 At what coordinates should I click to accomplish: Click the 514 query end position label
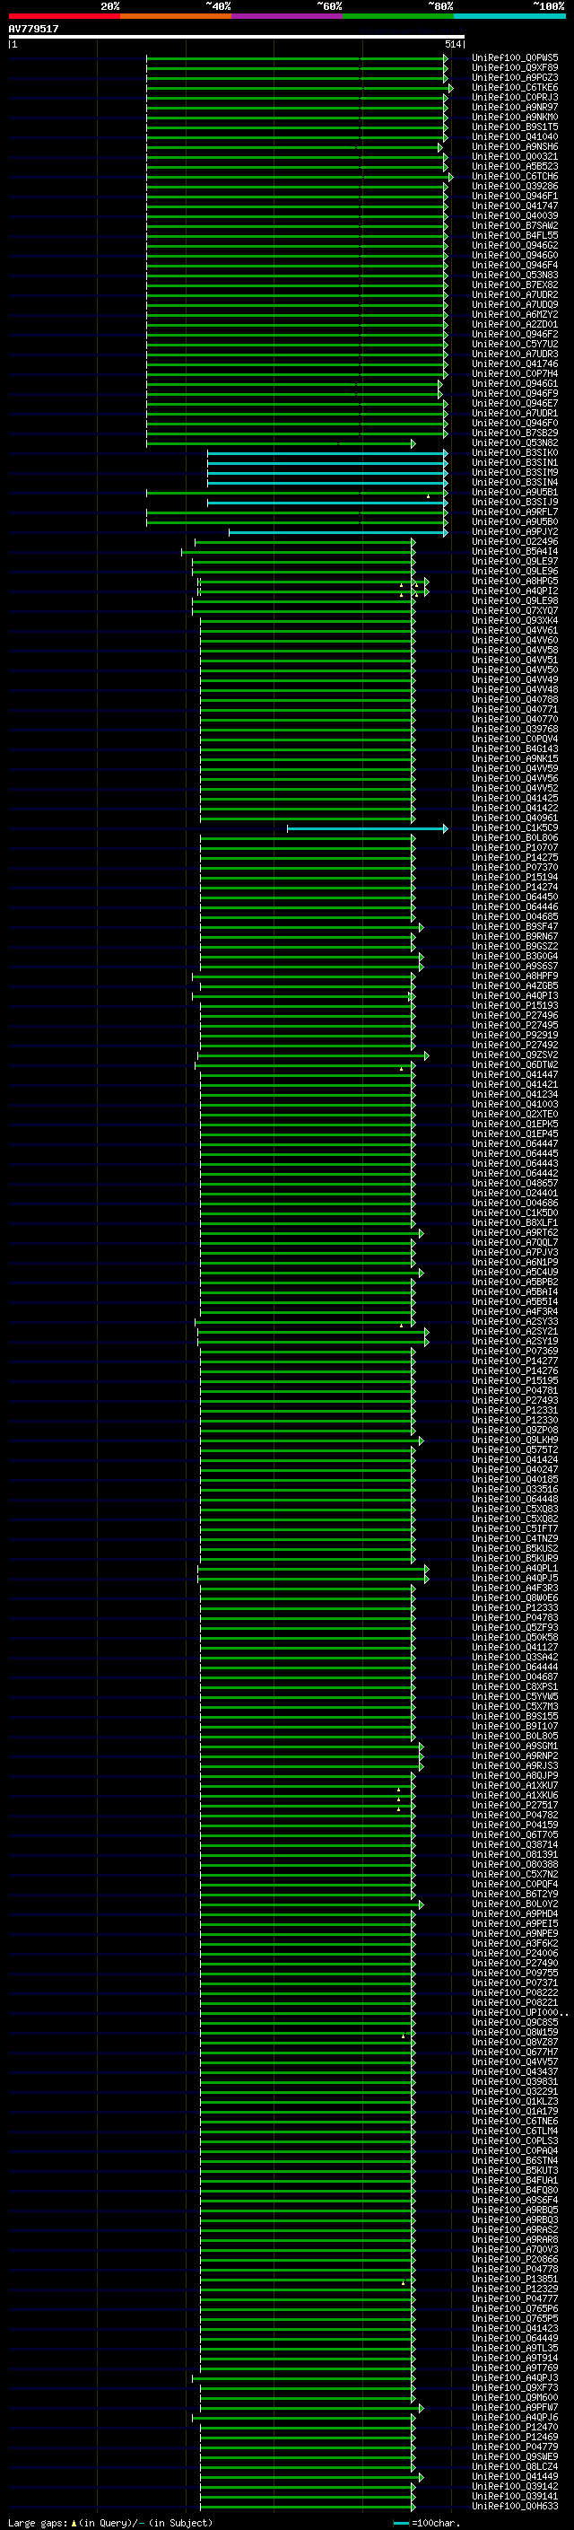coord(452,44)
